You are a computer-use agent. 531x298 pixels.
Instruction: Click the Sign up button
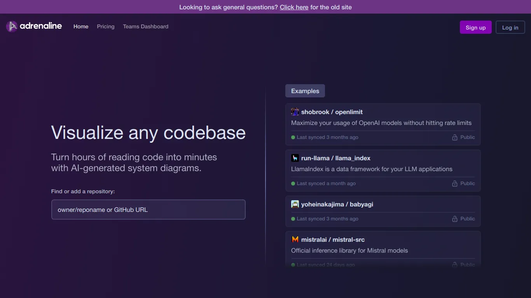476,28
